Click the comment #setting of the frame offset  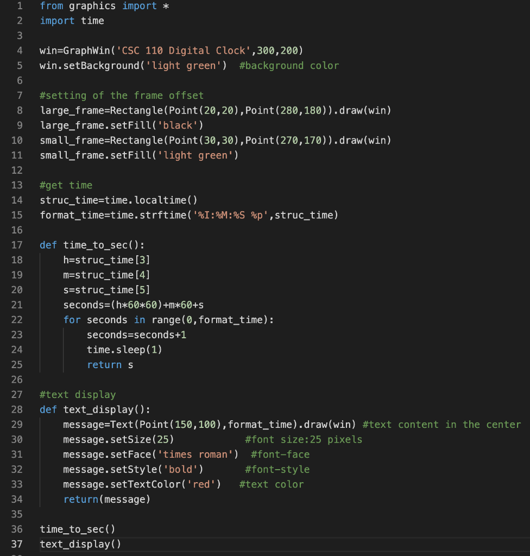121,95
